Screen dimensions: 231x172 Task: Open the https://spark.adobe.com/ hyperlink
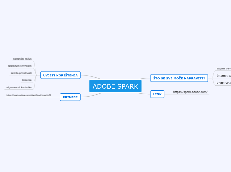click(x=190, y=92)
